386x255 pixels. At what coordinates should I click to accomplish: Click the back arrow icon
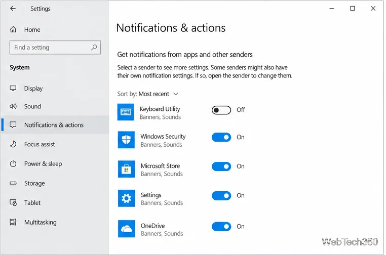[x=13, y=9]
